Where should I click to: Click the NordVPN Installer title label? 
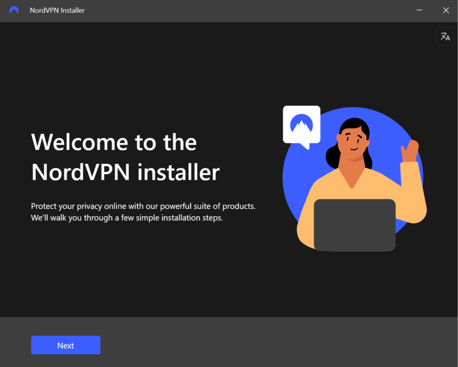pyautogui.click(x=57, y=10)
